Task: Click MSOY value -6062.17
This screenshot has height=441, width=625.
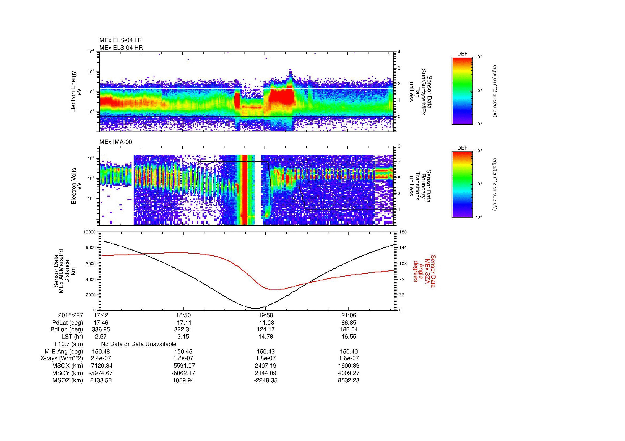Action: (183, 373)
